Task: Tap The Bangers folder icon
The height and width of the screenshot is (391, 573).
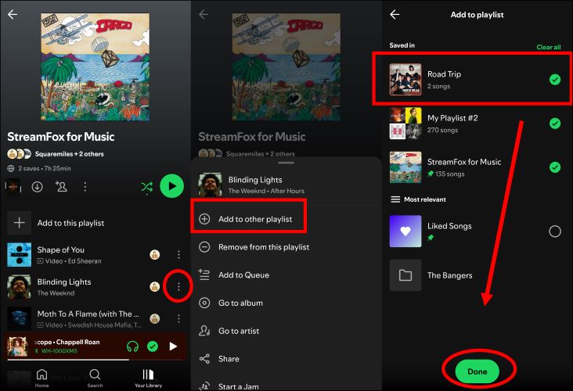Action: coord(405,275)
